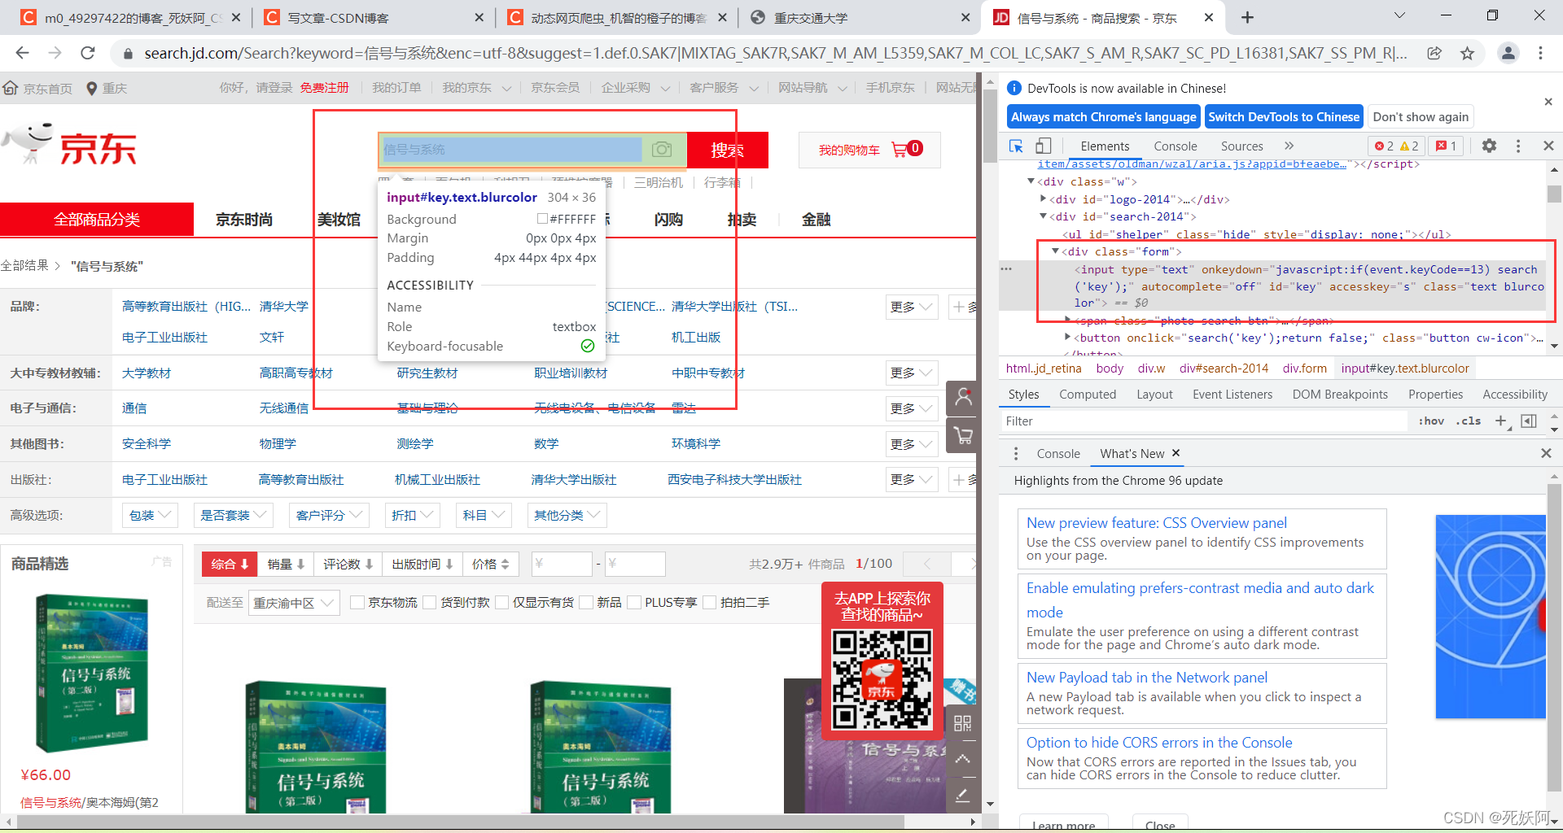Image resolution: width=1563 pixels, height=833 pixels.
Task: Open the 包装 filter dropdown
Action: [150, 515]
